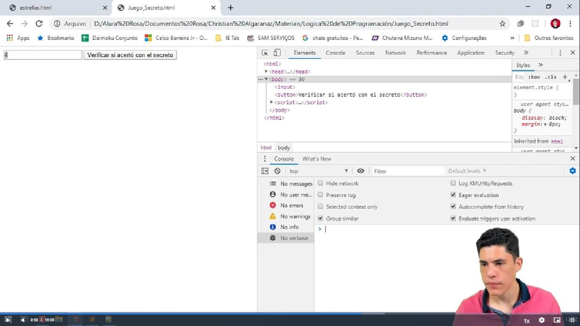Expand the script element node
Viewport: 580px width, 326px height.
(x=272, y=102)
